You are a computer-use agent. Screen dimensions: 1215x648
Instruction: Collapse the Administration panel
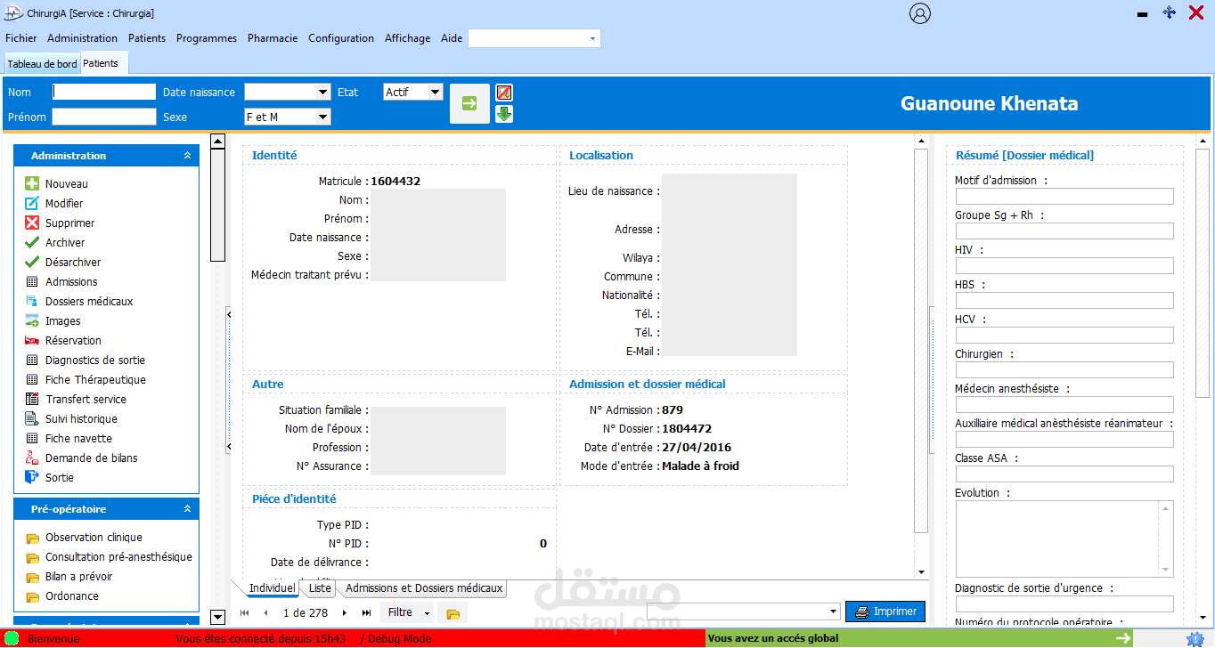187,156
